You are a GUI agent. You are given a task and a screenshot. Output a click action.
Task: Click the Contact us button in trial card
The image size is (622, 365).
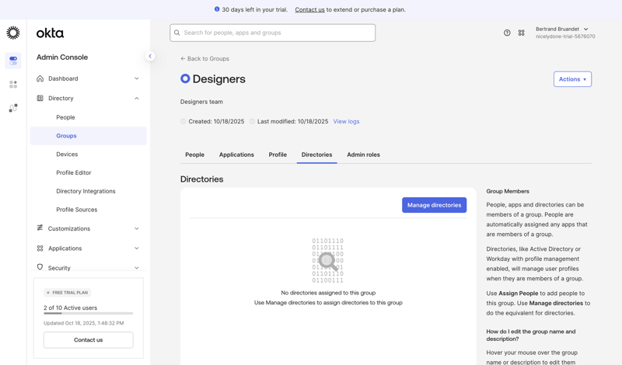89,340
